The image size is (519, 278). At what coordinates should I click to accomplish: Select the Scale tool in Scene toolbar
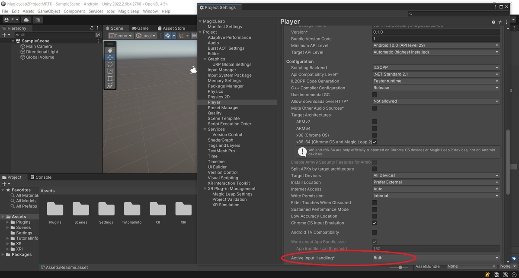point(110,71)
